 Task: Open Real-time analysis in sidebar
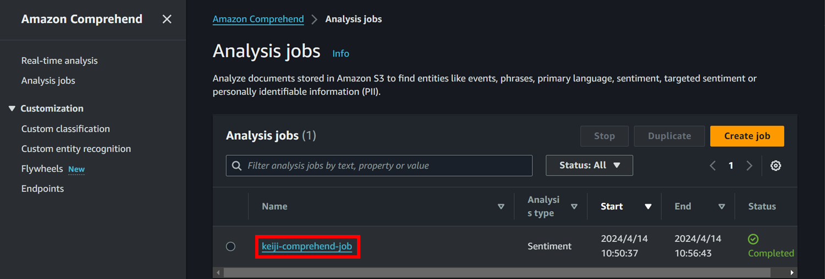click(x=59, y=61)
